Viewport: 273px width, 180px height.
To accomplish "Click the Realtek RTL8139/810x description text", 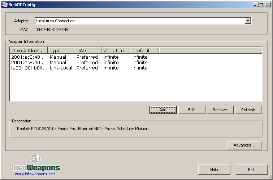I will [83, 129].
